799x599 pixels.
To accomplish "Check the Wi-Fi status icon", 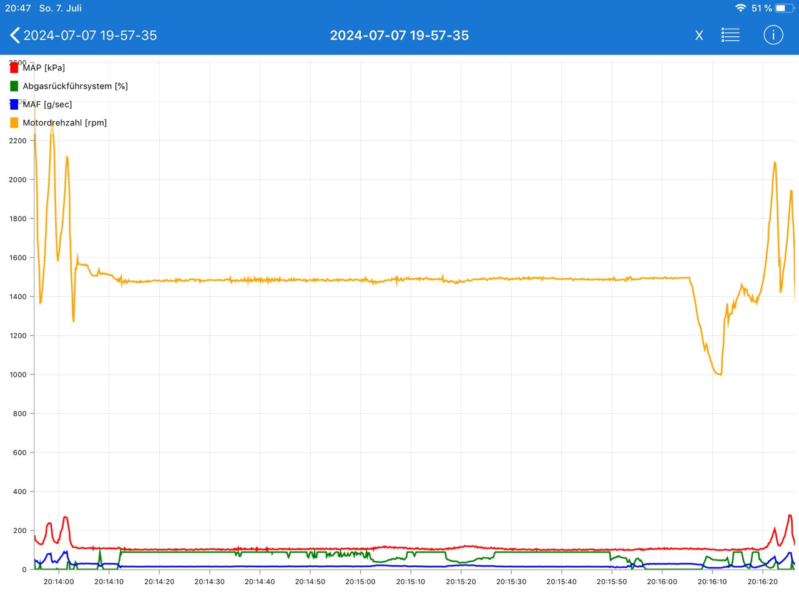I will coord(740,8).
